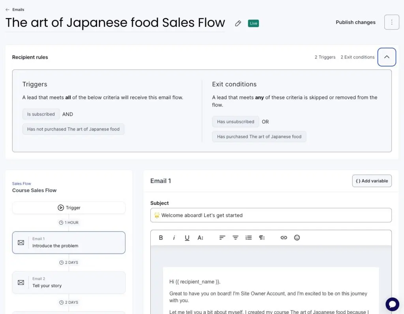Create a bulleted list
The width and height of the screenshot is (404, 314).
(248, 237)
